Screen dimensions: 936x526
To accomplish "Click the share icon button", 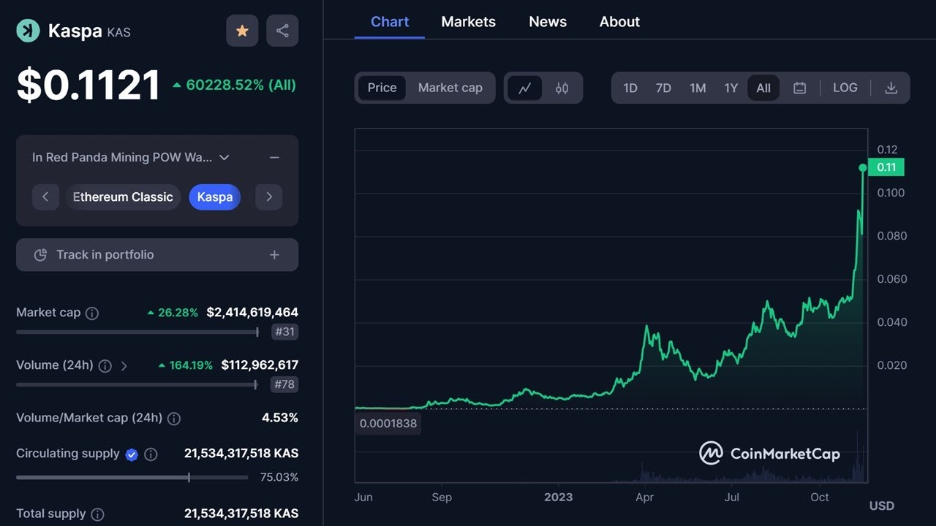I will pyautogui.click(x=282, y=31).
